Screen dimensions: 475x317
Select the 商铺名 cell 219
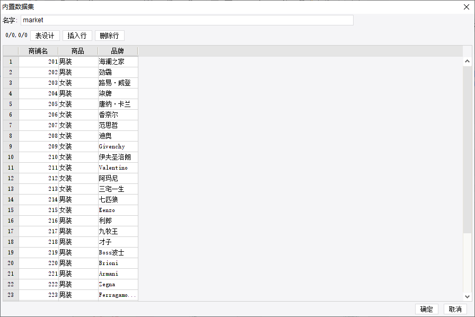coord(39,253)
